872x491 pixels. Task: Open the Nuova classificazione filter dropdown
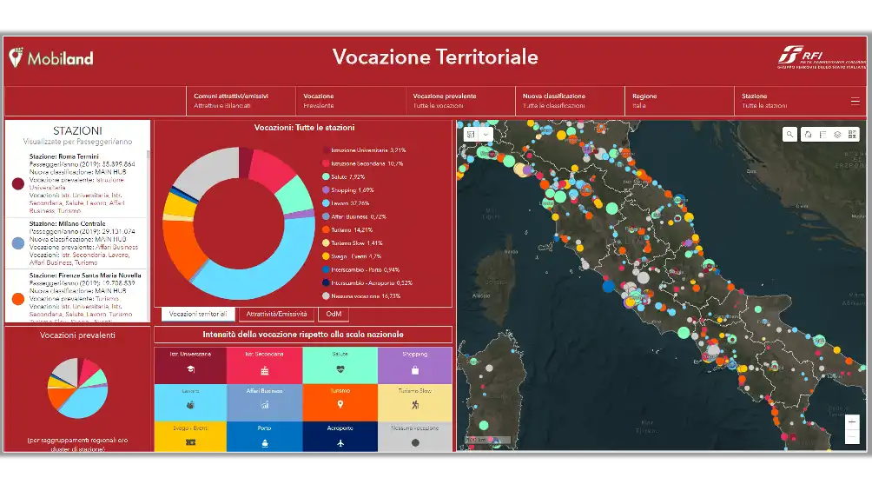pos(569,101)
